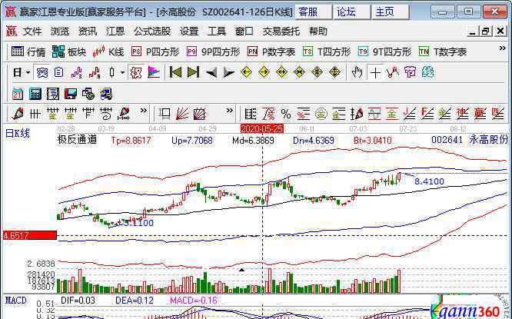Click yellow diamond horizontal expand icon
The width and height of the screenshot is (512, 319).
(x=281, y=72)
